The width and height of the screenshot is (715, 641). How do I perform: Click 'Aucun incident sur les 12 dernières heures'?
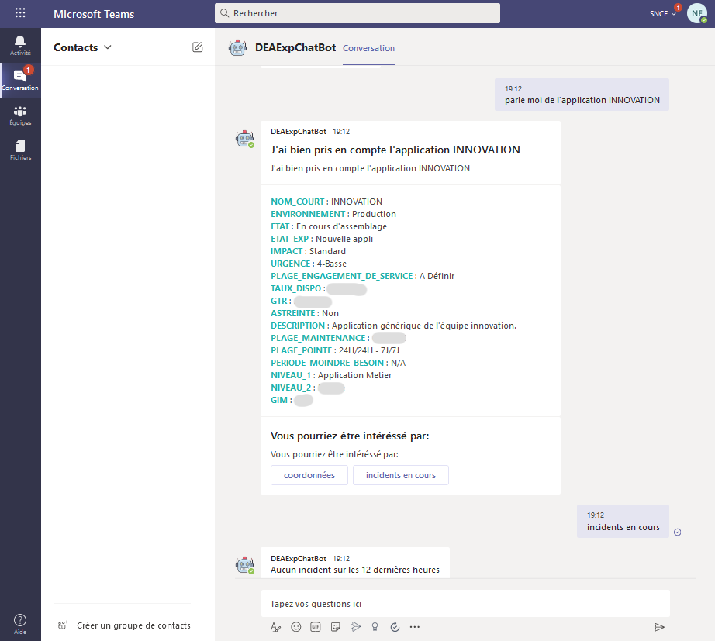point(354,570)
